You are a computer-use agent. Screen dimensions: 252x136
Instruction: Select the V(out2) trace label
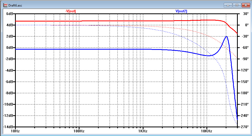[181, 11]
